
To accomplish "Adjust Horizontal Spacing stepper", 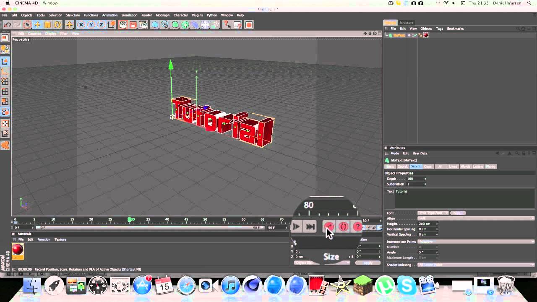I will click(437, 229).
